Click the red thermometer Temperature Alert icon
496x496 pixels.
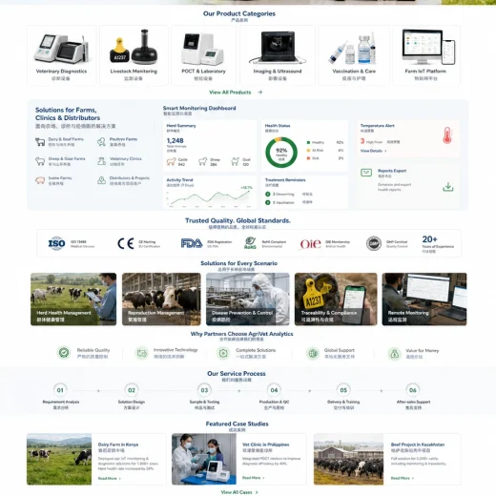coord(447,135)
